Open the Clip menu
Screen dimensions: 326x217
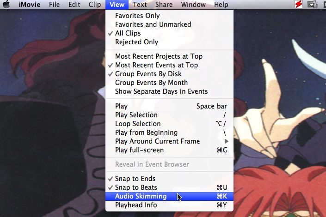[95, 4]
